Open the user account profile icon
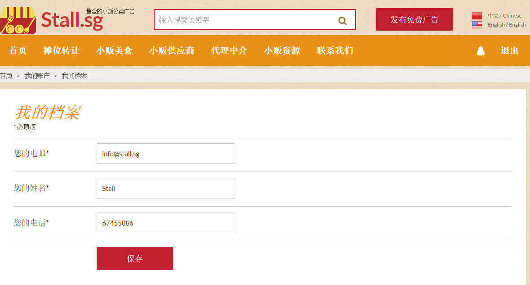 pyautogui.click(x=481, y=51)
